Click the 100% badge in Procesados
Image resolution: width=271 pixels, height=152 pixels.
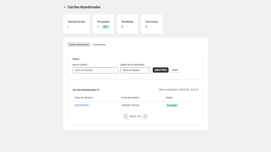tap(106, 27)
